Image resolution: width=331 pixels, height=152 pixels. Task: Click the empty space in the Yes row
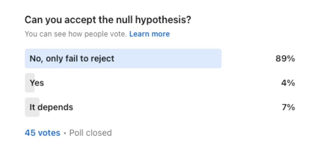pos(160,83)
